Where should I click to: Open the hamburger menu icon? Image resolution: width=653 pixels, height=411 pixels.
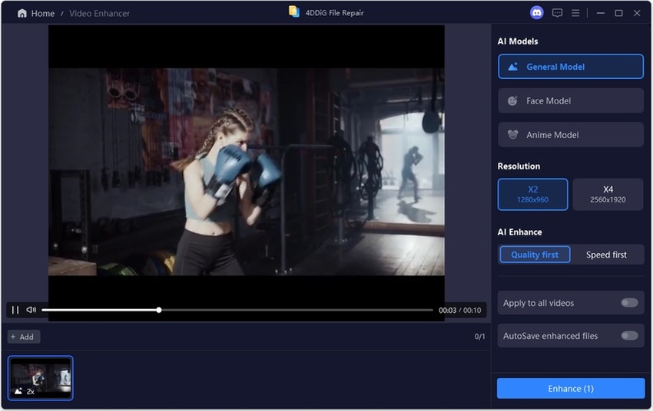[575, 13]
